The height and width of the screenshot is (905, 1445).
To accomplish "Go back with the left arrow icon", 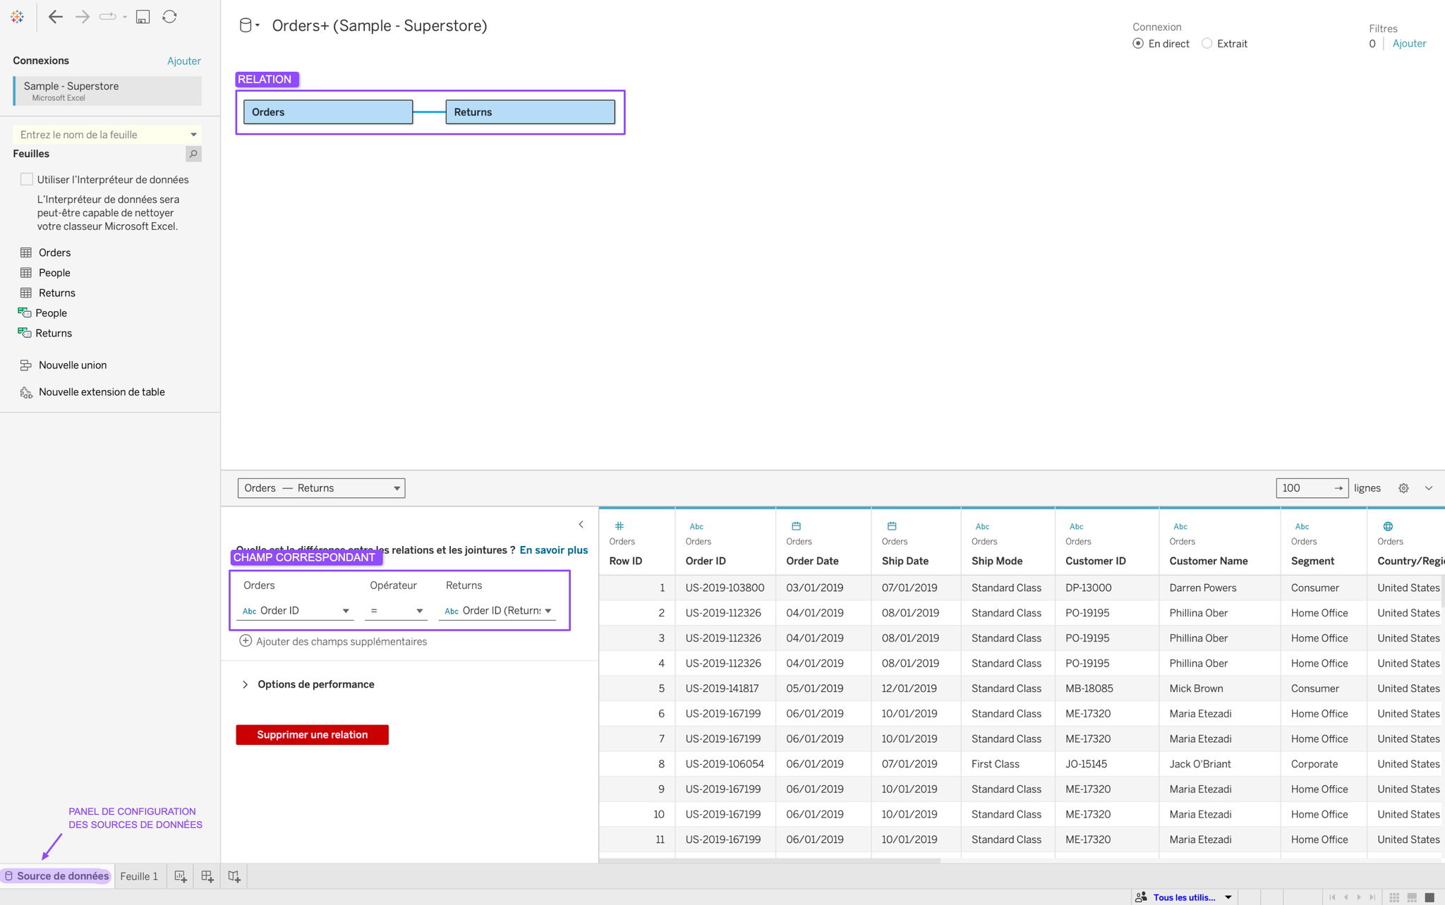I will point(56,16).
